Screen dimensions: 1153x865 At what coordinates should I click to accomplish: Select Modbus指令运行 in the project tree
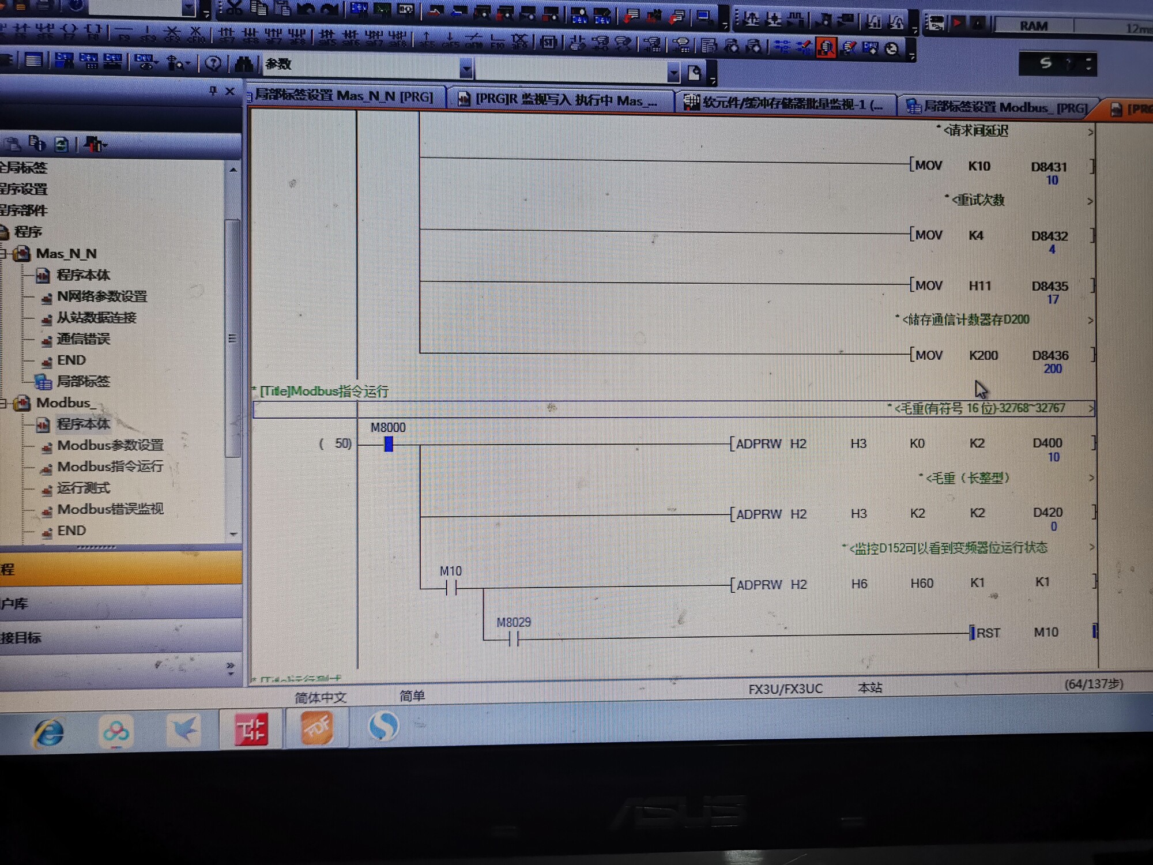[110, 467]
